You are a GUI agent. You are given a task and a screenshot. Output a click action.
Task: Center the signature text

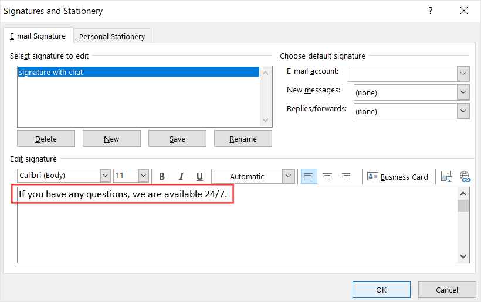327,176
